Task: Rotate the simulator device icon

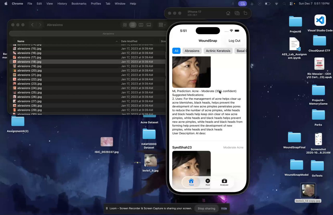Action: click(245, 13)
